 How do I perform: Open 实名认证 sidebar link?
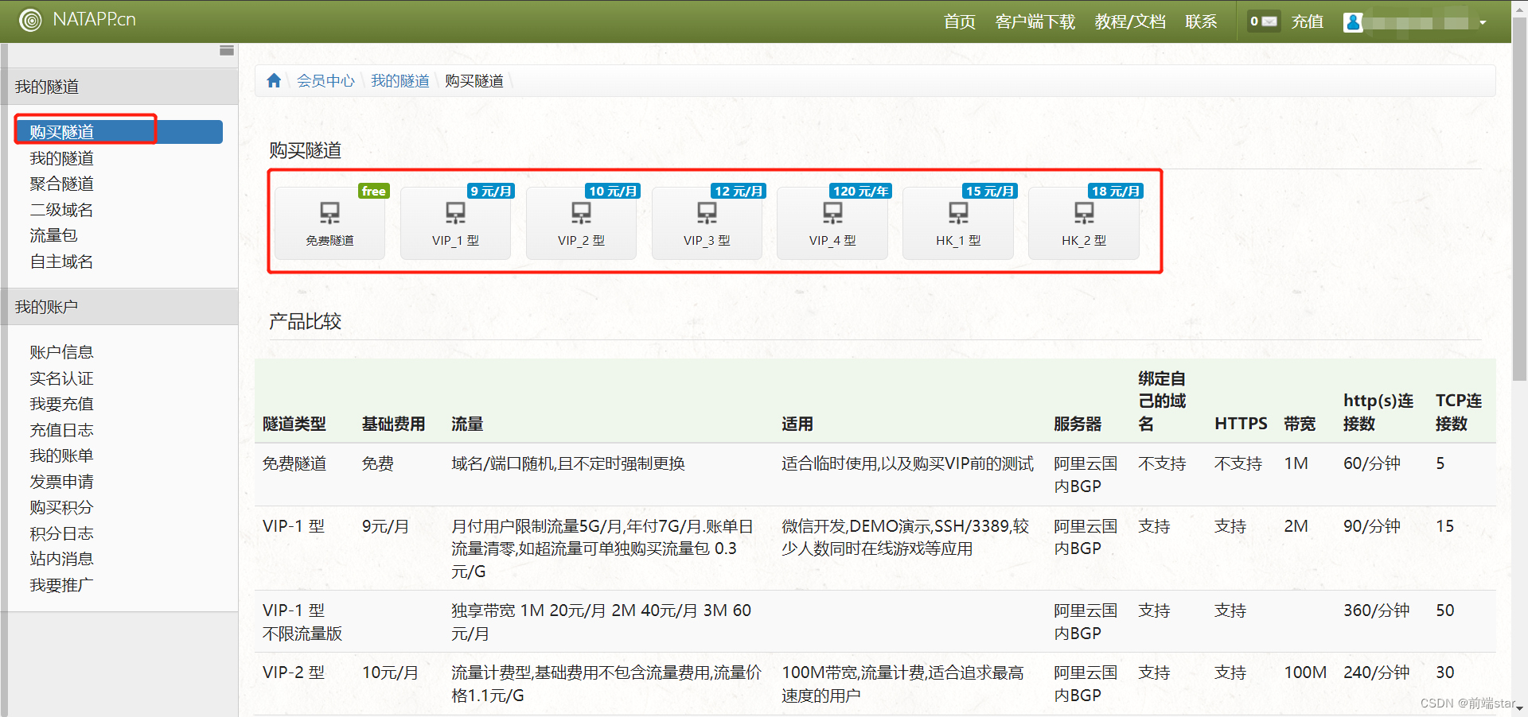click(61, 378)
